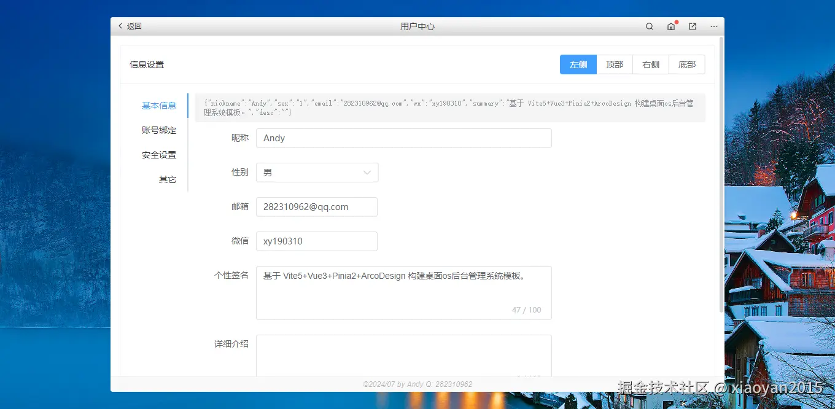Screen dimensions: 835x409
Task: Click the magnifier icon to start searching
Action: click(649, 26)
